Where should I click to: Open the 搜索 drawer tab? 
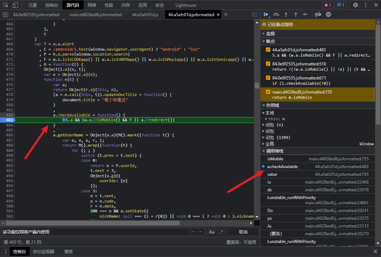click(68, 252)
